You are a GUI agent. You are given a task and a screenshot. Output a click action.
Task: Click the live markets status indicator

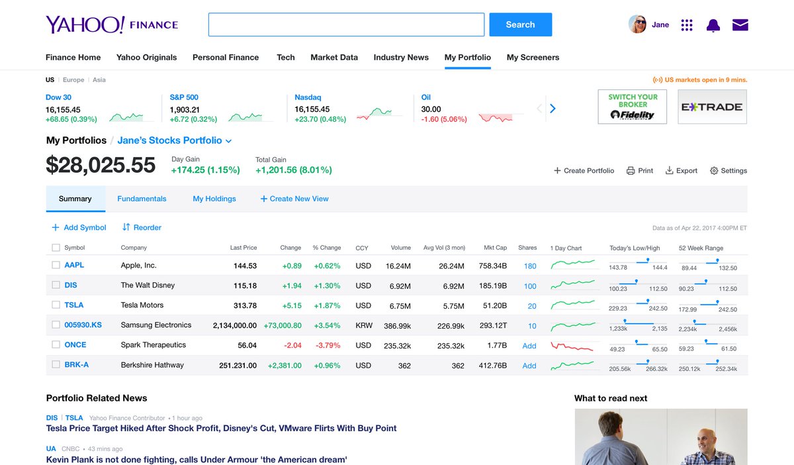[x=700, y=80]
